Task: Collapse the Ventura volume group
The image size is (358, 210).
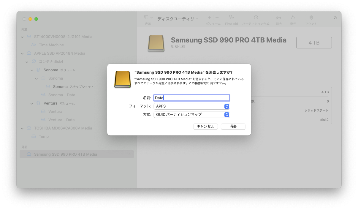Action: [32, 103]
